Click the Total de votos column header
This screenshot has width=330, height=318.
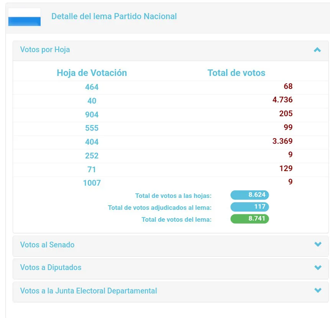click(236, 73)
